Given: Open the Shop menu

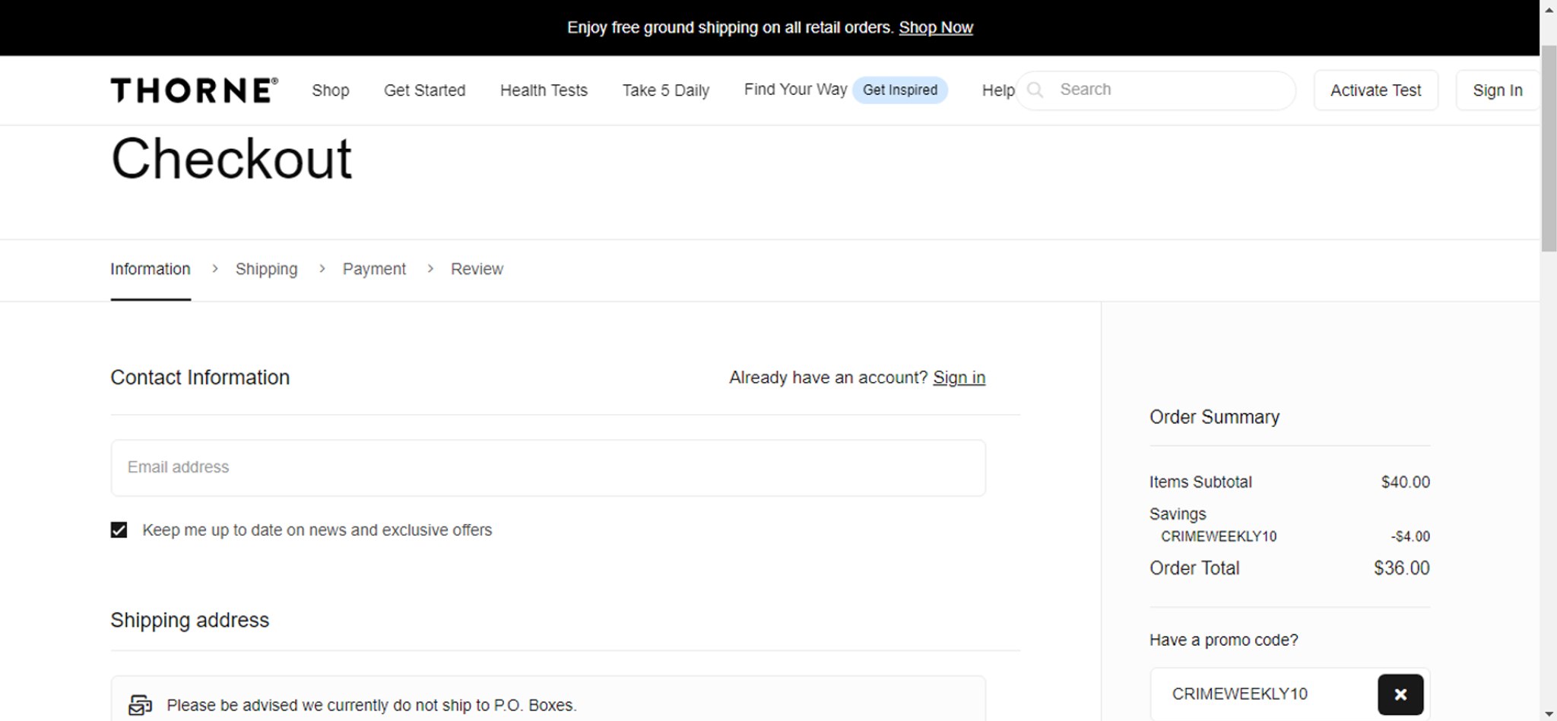Looking at the screenshot, I should tap(331, 90).
